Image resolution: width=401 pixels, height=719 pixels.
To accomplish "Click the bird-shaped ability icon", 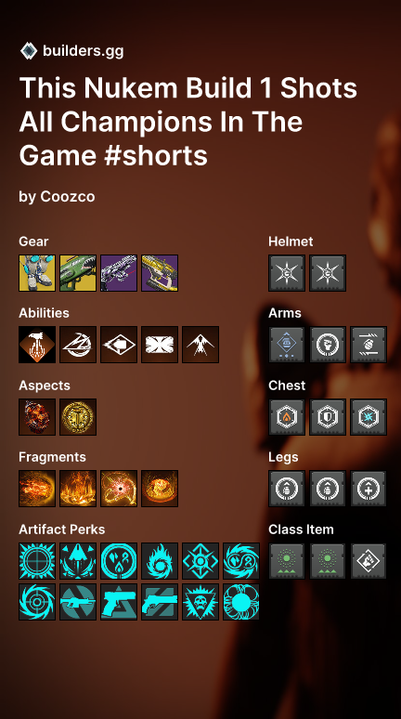I will [x=200, y=345].
